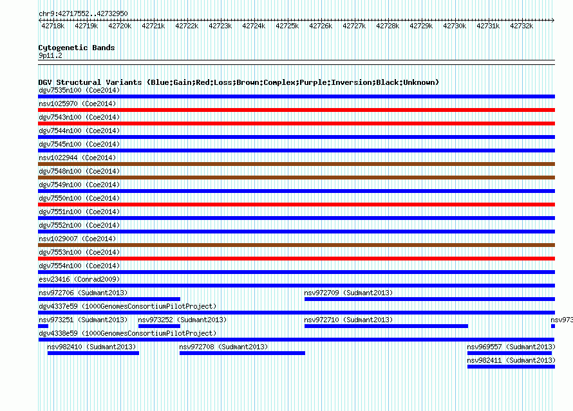Click the dgv7543n100 (Coe2014) red loss bar
The image size is (573, 411).
tap(296, 123)
